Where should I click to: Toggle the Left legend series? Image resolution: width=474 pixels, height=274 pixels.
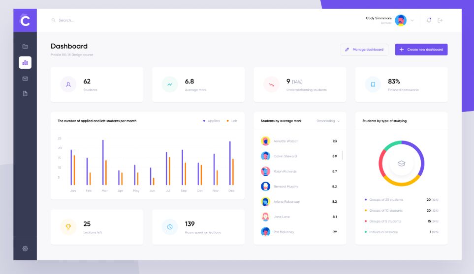(232, 121)
